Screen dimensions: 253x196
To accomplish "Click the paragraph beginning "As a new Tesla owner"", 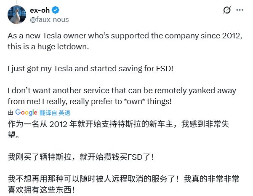I will click(125, 41).
